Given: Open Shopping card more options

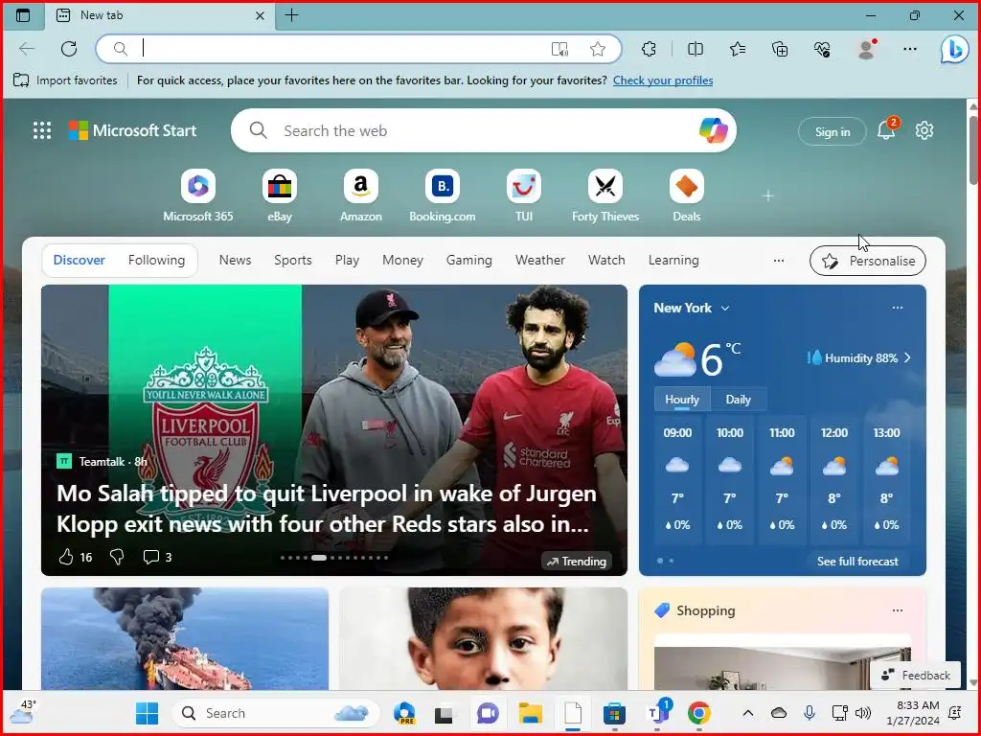Looking at the screenshot, I should coord(898,610).
